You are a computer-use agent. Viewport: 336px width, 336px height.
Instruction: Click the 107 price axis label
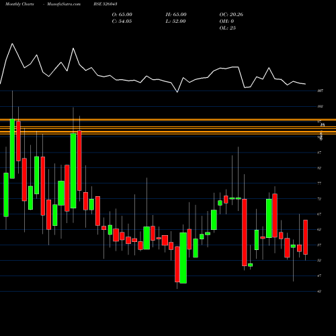(320, 91)
